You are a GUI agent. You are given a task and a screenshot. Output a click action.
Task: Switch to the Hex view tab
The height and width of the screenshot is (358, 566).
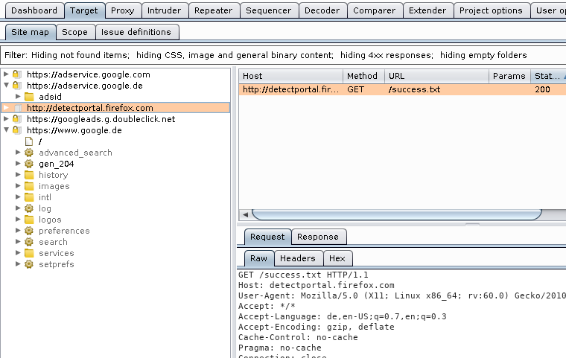click(337, 258)
